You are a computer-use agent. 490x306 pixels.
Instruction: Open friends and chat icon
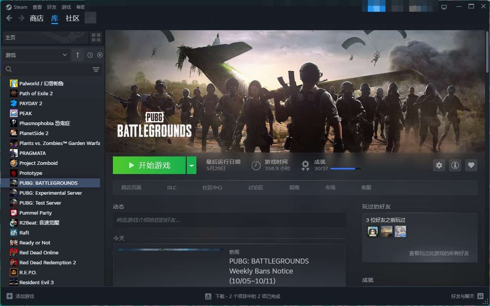(x=480, y=296)
